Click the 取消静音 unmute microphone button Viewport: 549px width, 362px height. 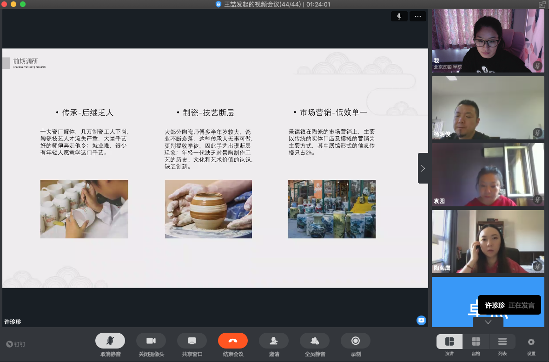(110, 341)
